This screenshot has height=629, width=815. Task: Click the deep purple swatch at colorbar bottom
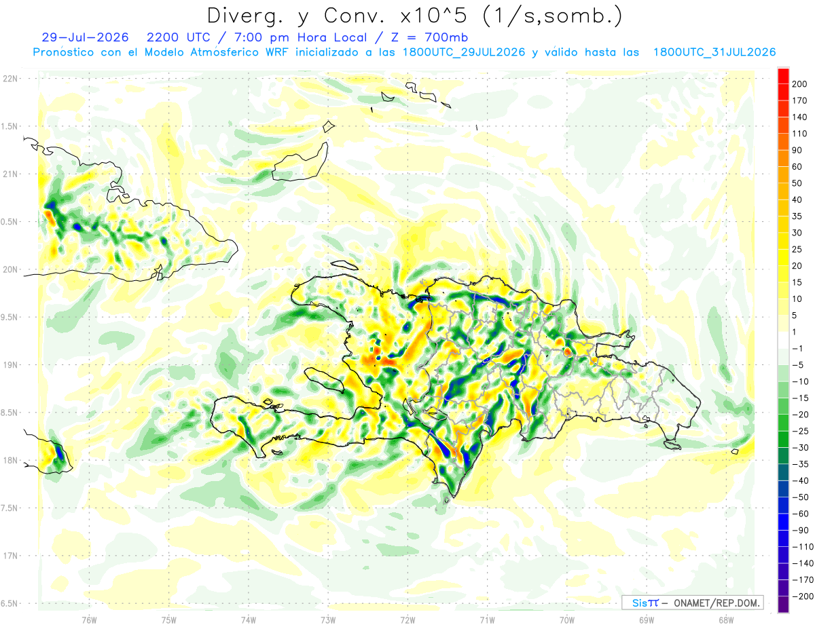(783, 605)
